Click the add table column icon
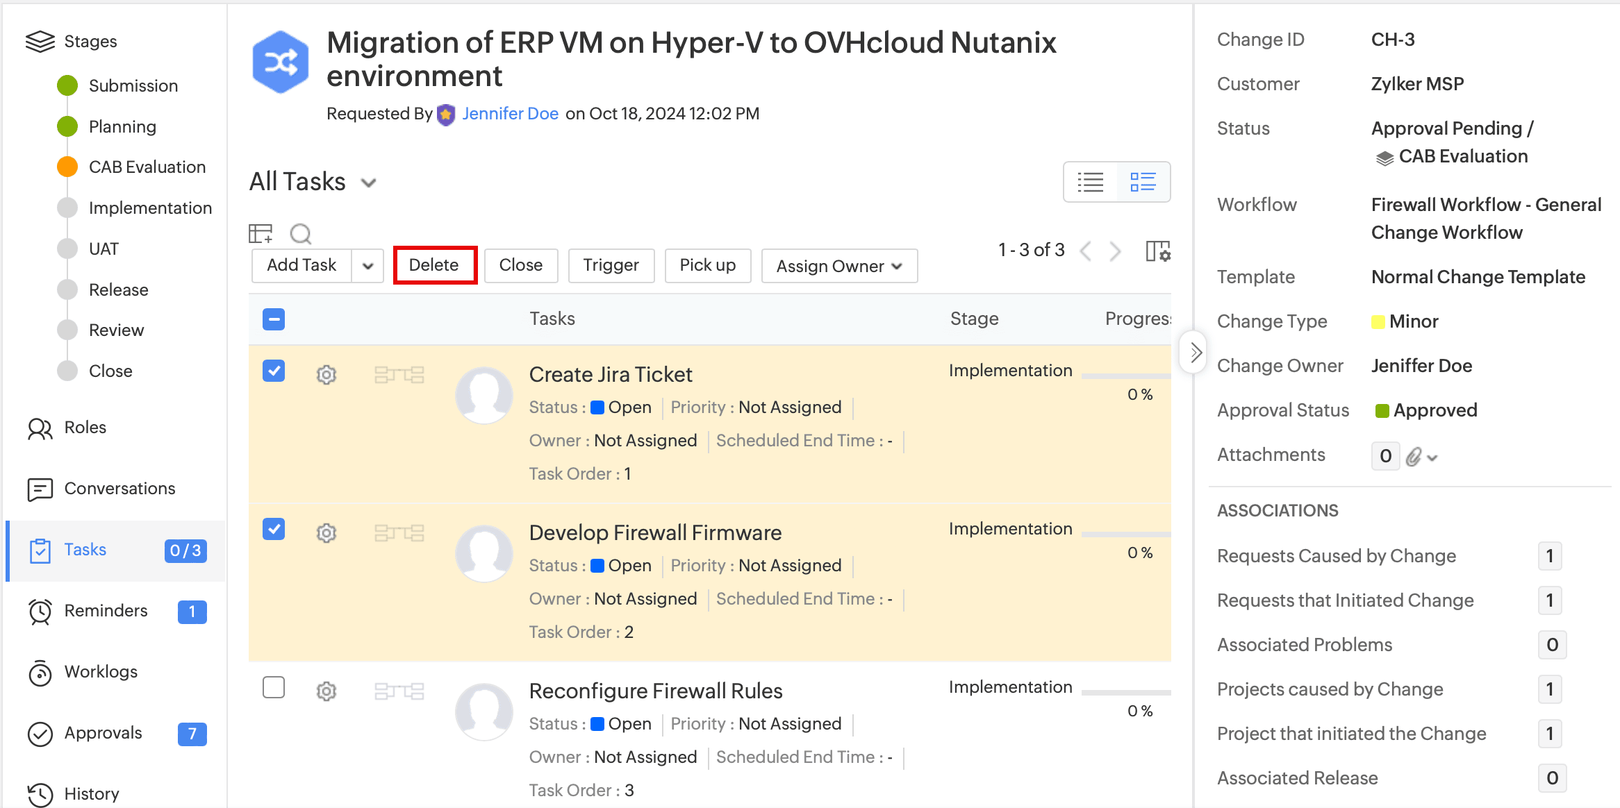This screenshot has width=1620, height=808. [x=261, y=234]
